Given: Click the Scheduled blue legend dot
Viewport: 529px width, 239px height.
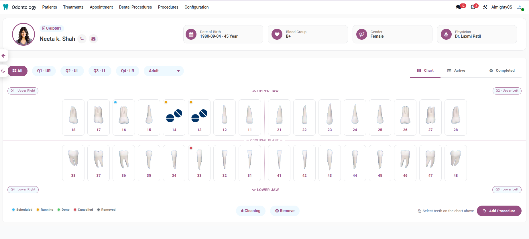Looking at the screenshot, I should coord(13,210).
